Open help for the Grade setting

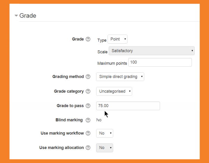[88, 39]
